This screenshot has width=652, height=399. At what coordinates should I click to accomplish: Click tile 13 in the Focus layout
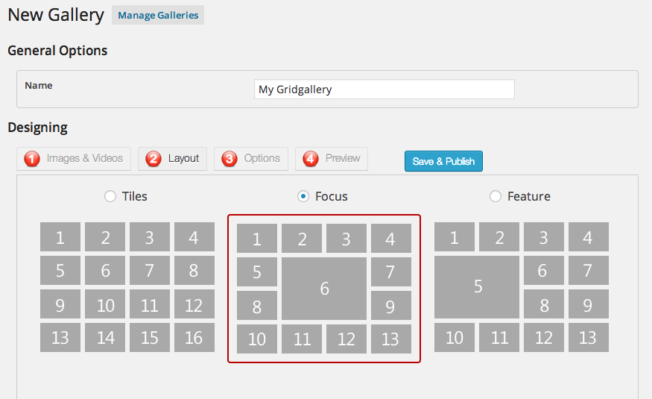tap(390, 339)
